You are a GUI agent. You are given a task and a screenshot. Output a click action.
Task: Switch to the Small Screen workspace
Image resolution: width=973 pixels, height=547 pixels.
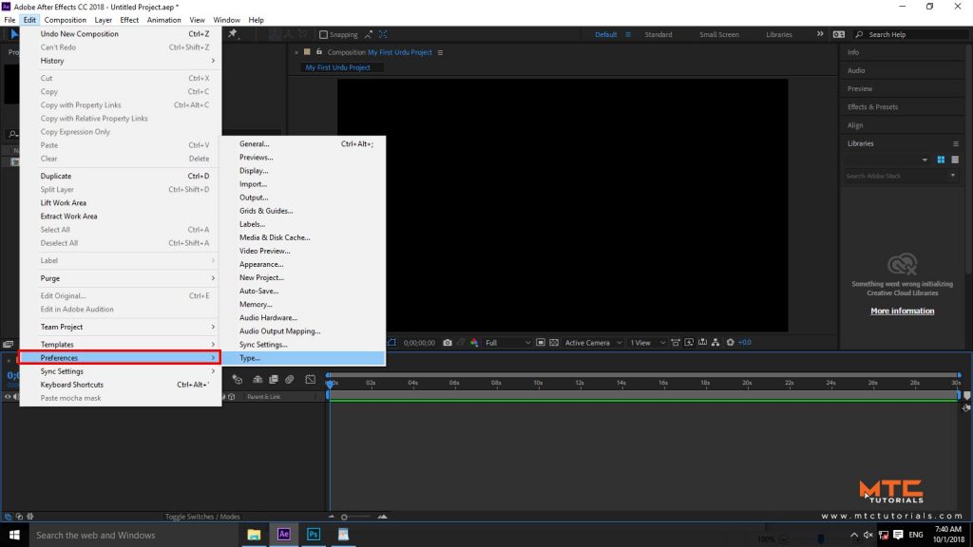718,35
